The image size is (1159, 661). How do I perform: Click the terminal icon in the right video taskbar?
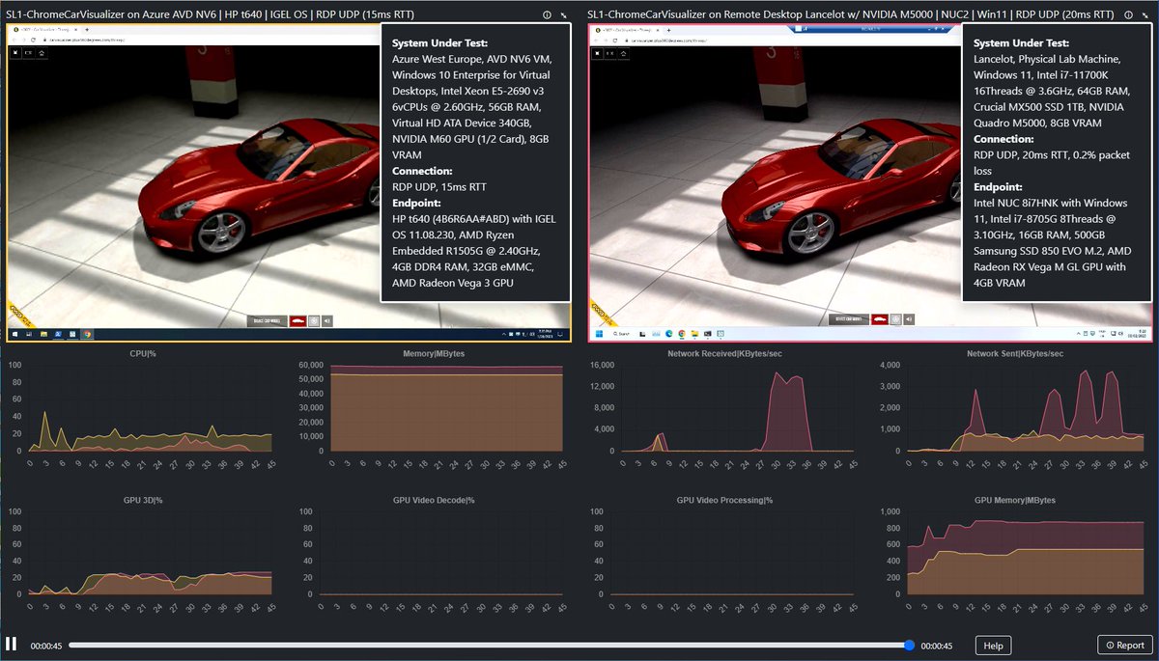(x=707, y=334)
